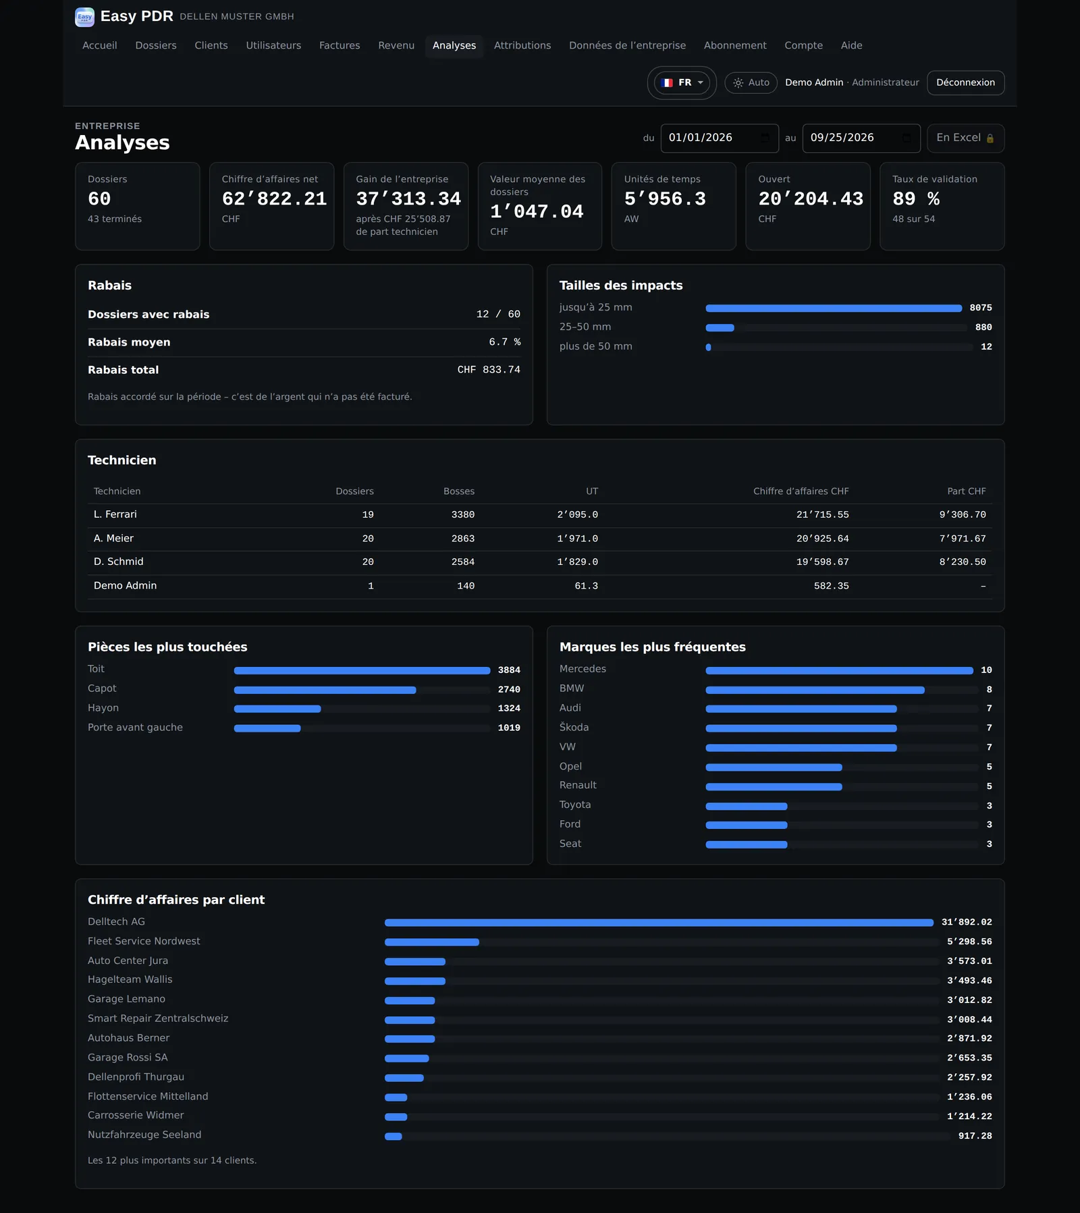Screen dimensions: 1080x1213
Task: Click the L. Ferrari technician row name
Action: 115,514
